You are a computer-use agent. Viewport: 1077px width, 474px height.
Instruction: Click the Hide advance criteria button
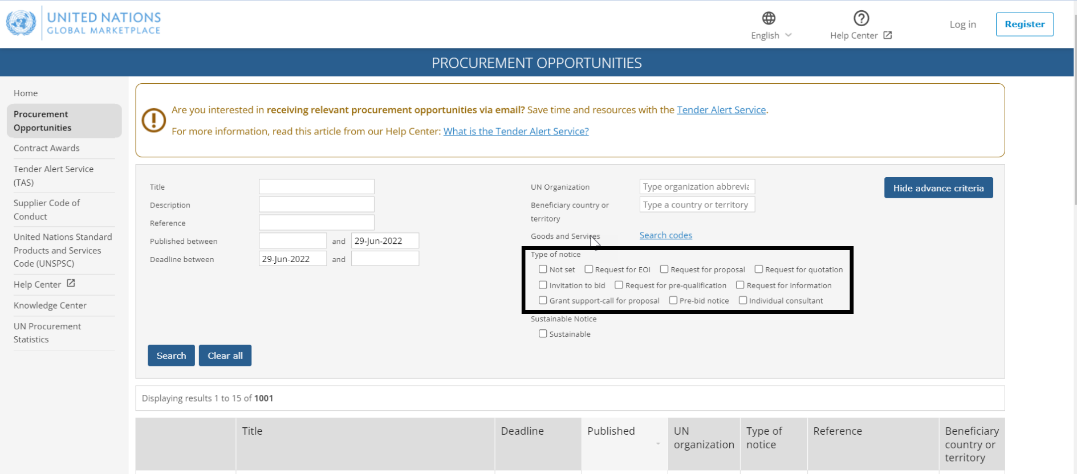coord(938,188)
